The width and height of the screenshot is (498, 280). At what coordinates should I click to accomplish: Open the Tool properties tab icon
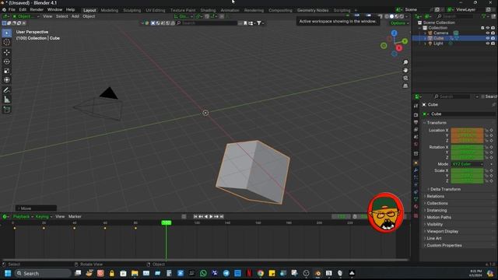tap(416, 106)
